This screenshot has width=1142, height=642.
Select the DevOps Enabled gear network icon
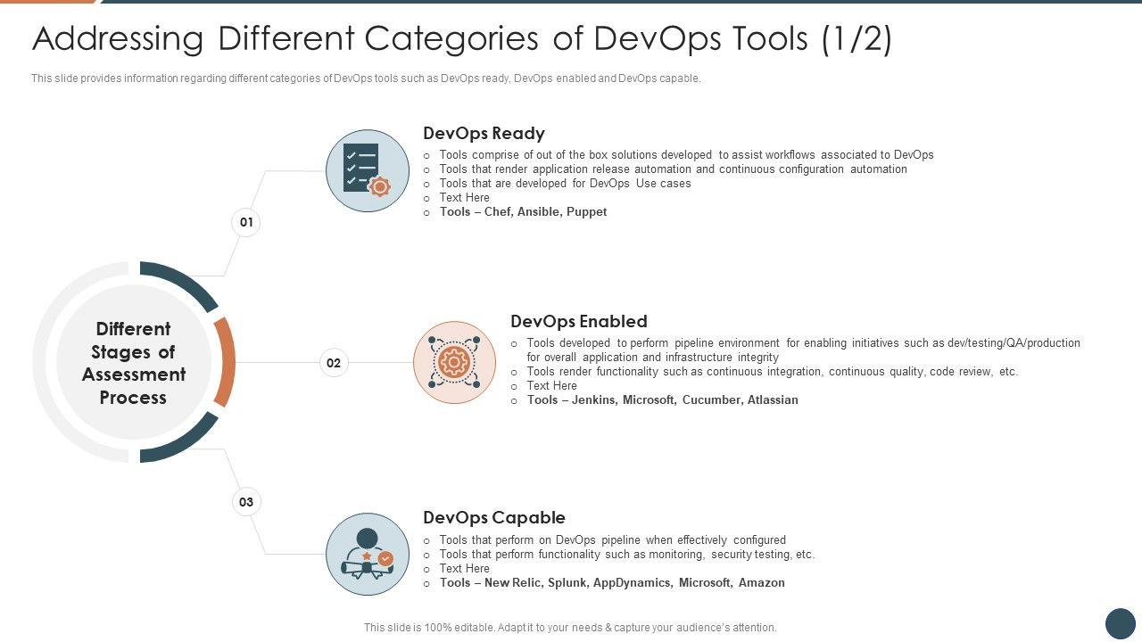pos(455,362)
